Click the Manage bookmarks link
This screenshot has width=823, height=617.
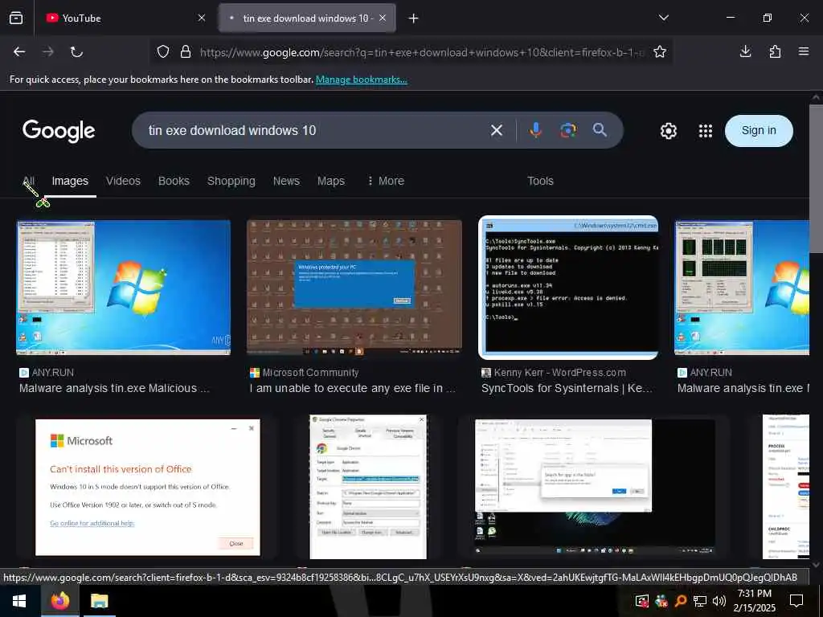tap(361, 80)
